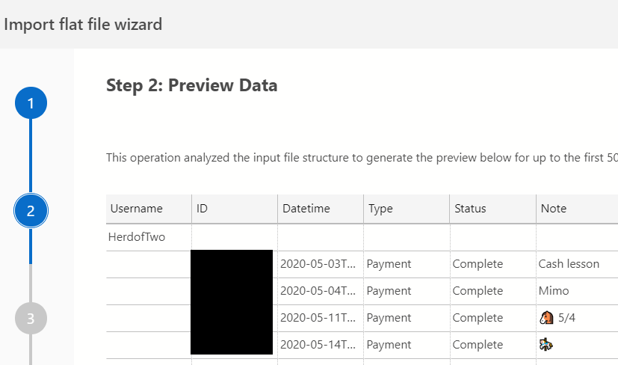Click the Cash lesson note cell
618x365 pixels.
pos(569,264)
